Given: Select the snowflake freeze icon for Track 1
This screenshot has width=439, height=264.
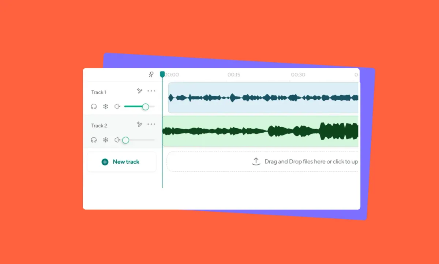Looking at the screenshot, I should click(x=105, y=106).
